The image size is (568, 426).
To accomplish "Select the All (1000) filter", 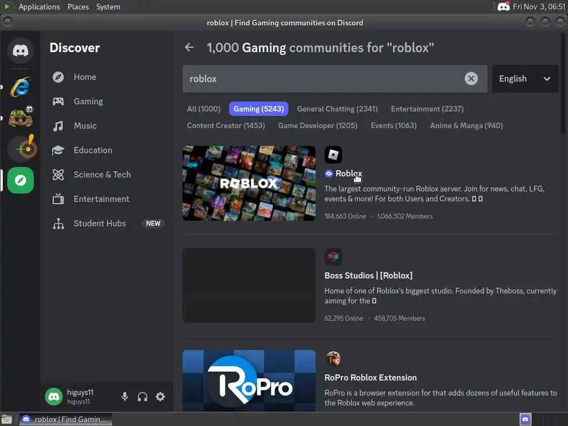I will click(x=204, y=109).
